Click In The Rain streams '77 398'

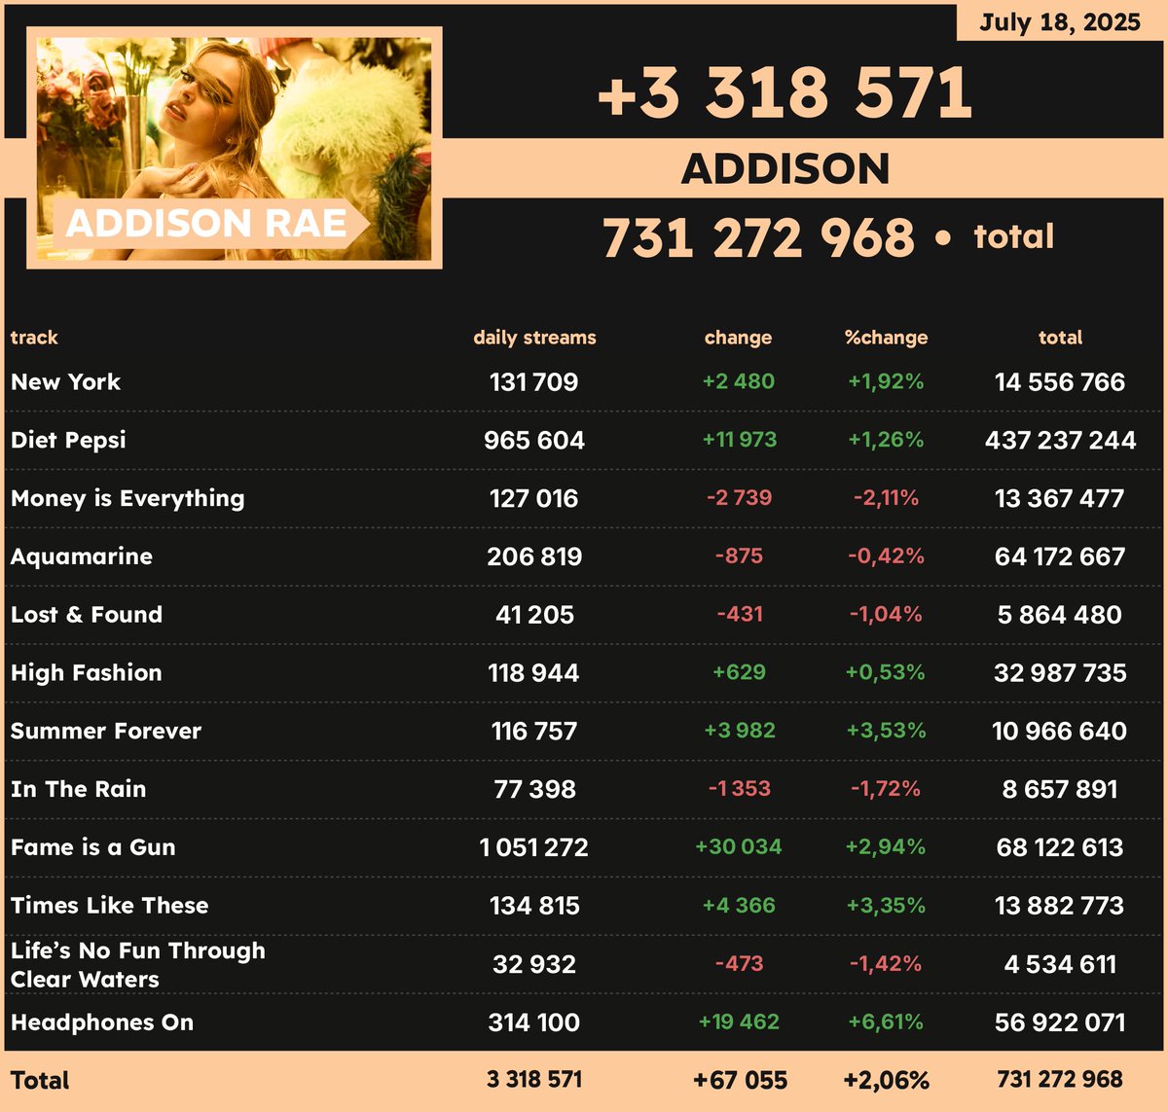534,789
